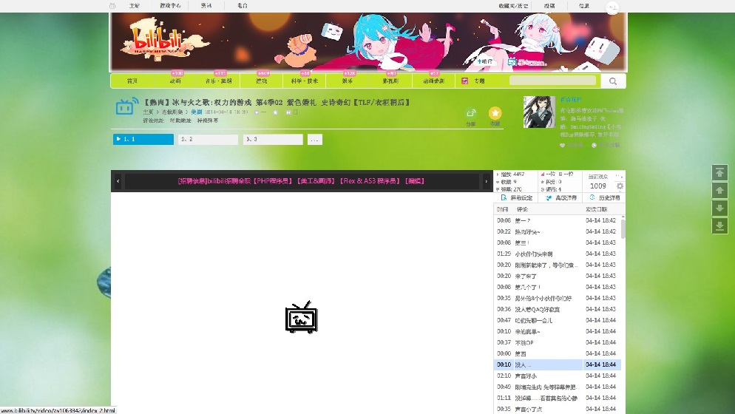Click the next announcement arrow in the player bar
The height and width of the screenshot is (414, 735).
[x=486, y=181]
